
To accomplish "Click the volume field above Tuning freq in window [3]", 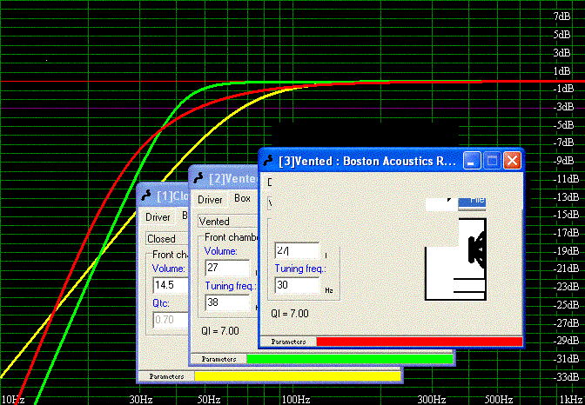I will (x=297, y=250).
